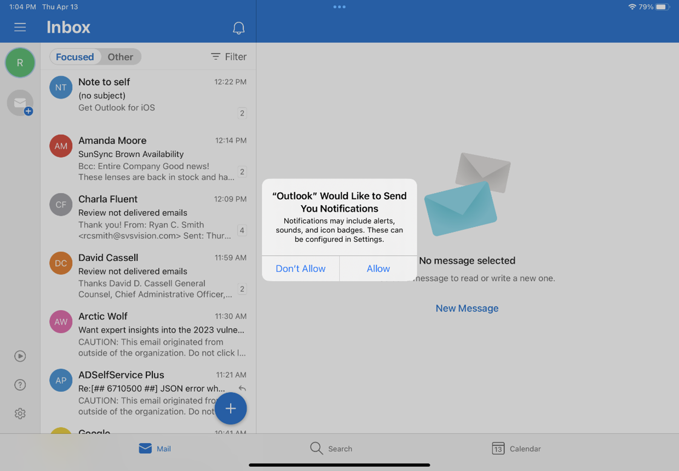Tap the Wi-Fi status icon
Screen dimensions: 679x471
632,7
